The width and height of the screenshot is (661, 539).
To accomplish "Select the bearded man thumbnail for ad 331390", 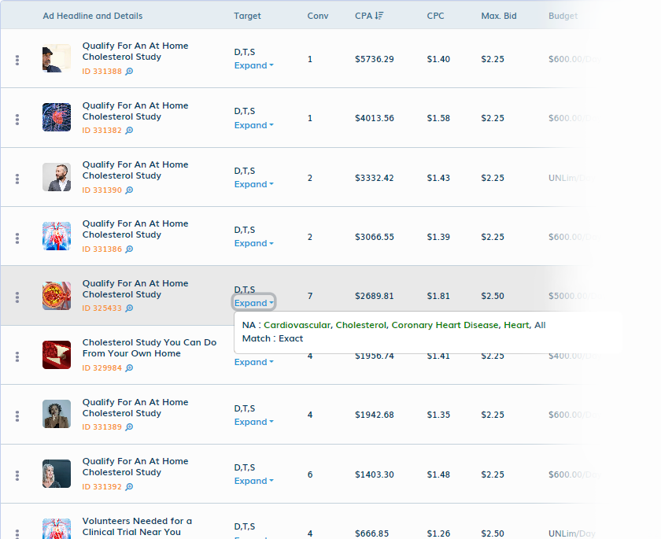I will 57,177.
